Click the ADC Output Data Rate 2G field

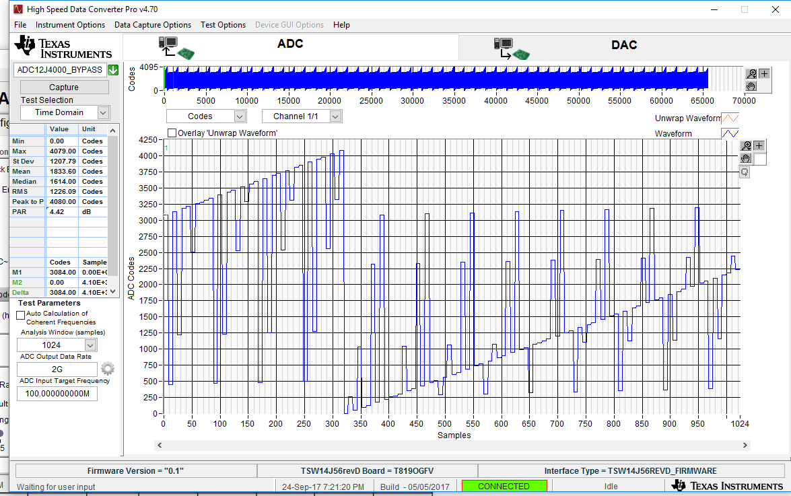57,369
